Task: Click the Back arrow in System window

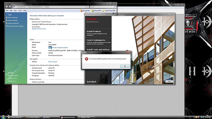Action: tap(7, 7)
